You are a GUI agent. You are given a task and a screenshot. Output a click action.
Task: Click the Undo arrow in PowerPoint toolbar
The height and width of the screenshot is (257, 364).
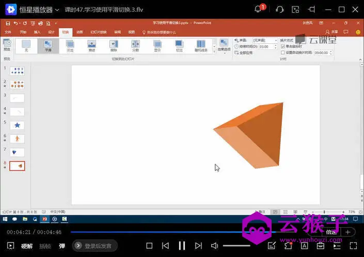pos(15,23)
